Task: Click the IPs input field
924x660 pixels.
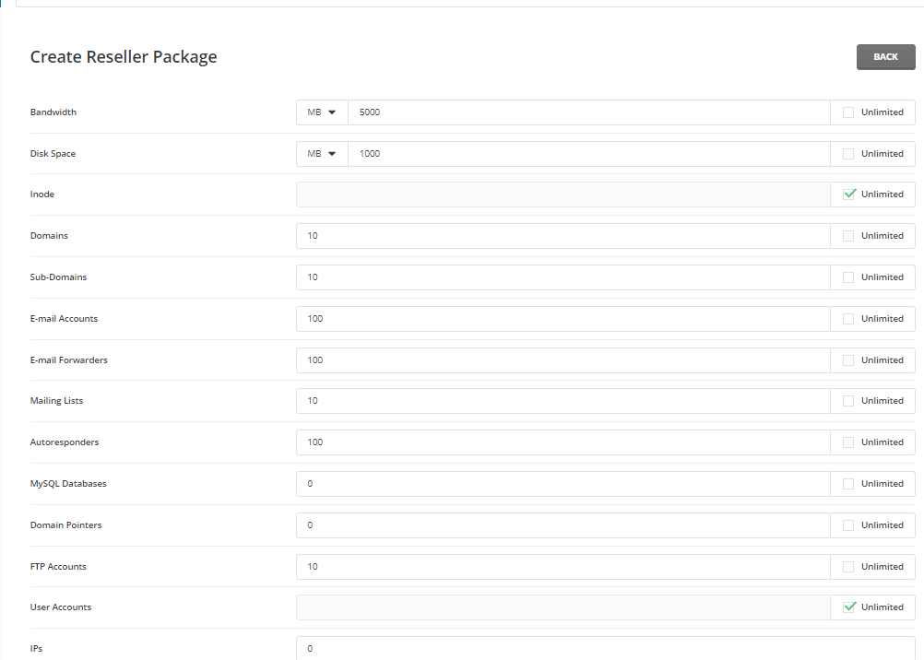Action: [605, 649]
